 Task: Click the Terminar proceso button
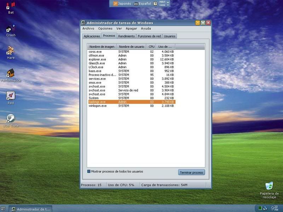pyautogui.click(x=191, y=172)
